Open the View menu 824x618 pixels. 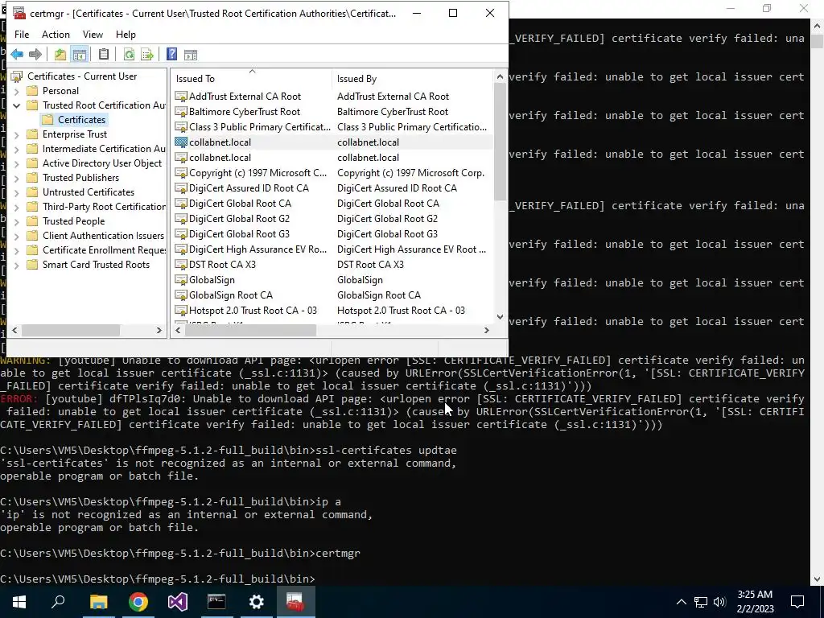click(x=93, y=34)
